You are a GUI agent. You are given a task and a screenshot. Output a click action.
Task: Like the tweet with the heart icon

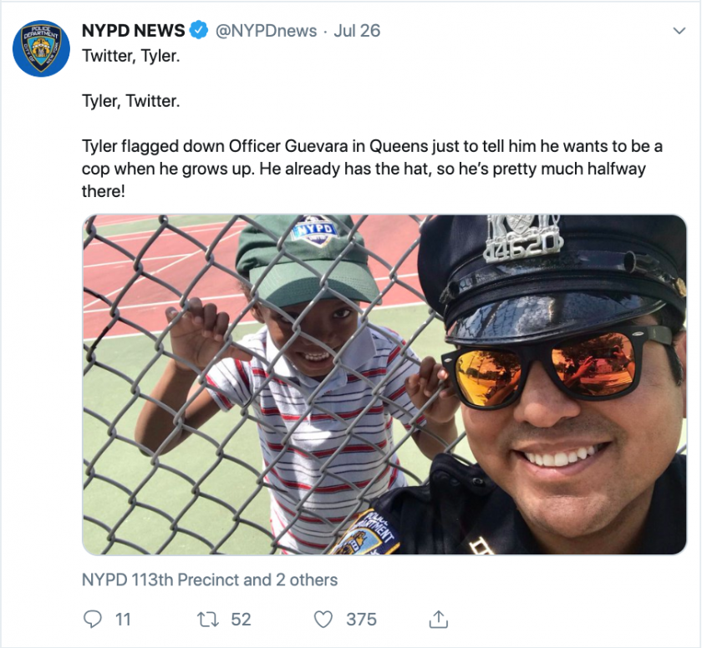pos(323,620)
